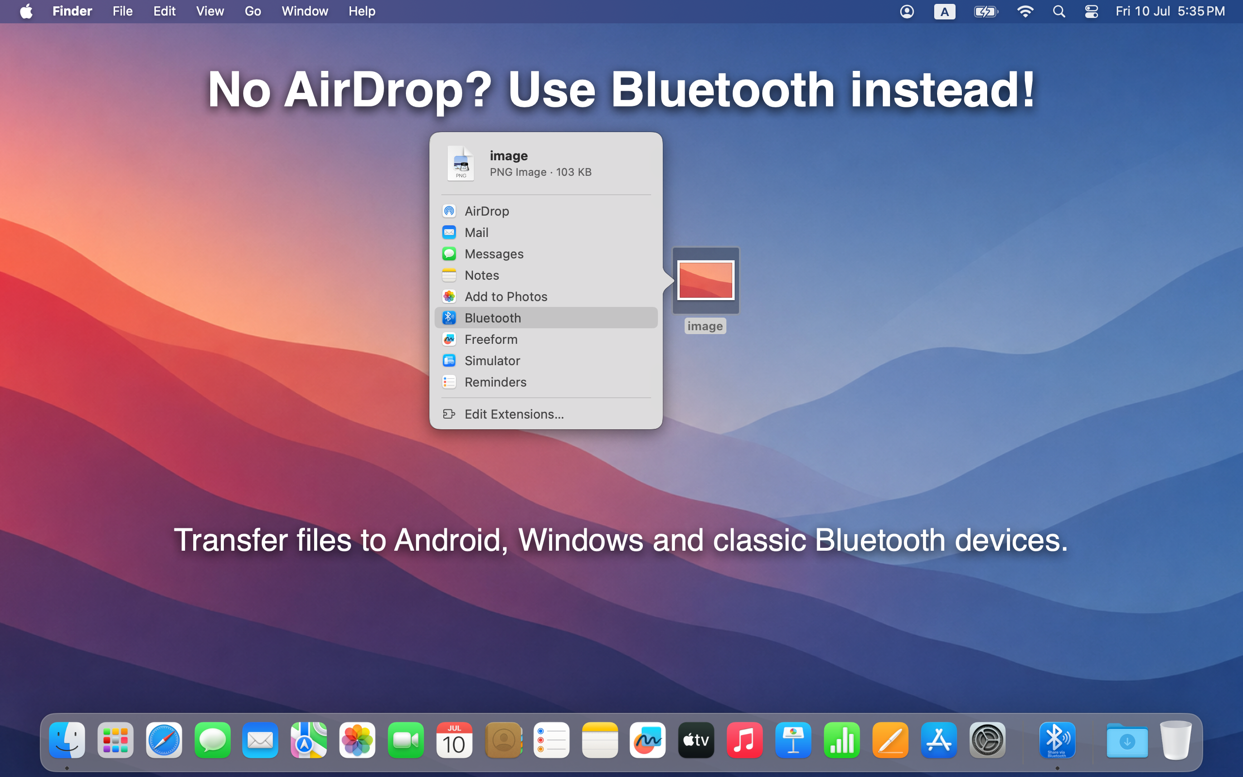1243x777 pixels.
Task: Select Freeform in the share menu
Action: point(545,339)
